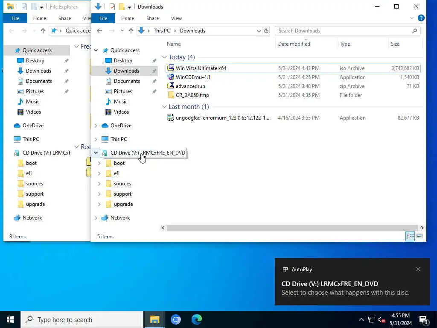Sort by Date modified column header

tap(294, 44)
